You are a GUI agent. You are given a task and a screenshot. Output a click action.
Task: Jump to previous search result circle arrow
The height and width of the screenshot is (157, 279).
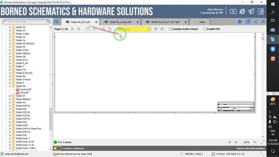[x=156, y=29]
